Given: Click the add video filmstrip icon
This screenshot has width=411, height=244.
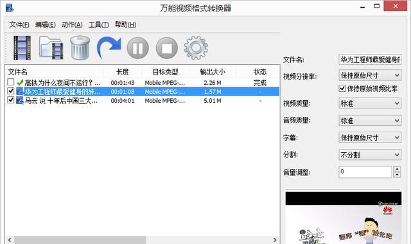Looking at the screenshot, I should [22, 48].
